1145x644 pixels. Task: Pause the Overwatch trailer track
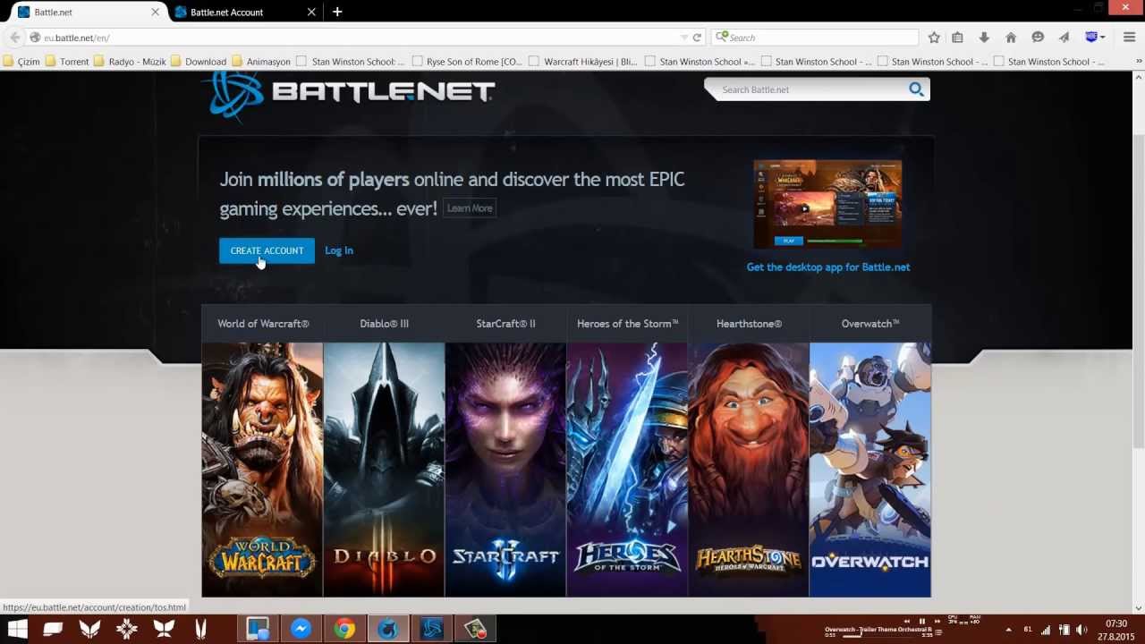[x=922, y=621]
